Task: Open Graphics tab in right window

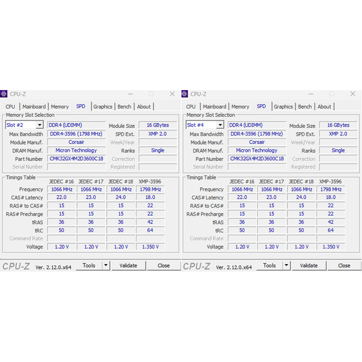Action: 283,107
